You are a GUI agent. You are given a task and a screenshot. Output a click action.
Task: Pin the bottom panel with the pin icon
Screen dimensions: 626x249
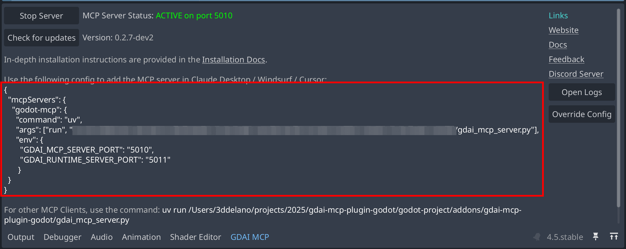pos(596,237)
